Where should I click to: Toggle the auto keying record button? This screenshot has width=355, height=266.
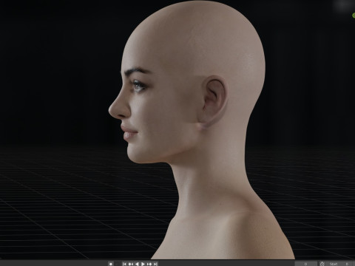point(111,264)
